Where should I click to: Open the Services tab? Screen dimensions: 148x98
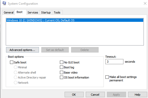(x=33, y=12)
